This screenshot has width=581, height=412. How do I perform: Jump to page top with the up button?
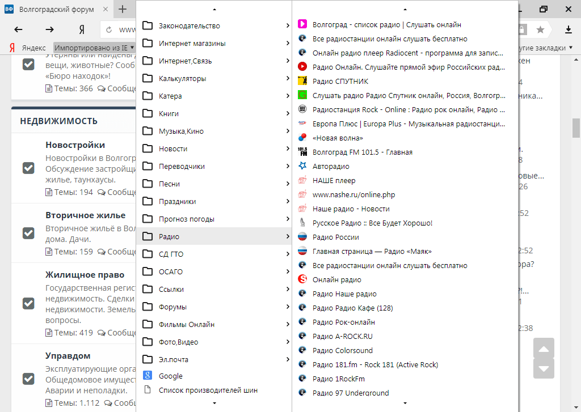pyautogui.click(x=544, y=349)
